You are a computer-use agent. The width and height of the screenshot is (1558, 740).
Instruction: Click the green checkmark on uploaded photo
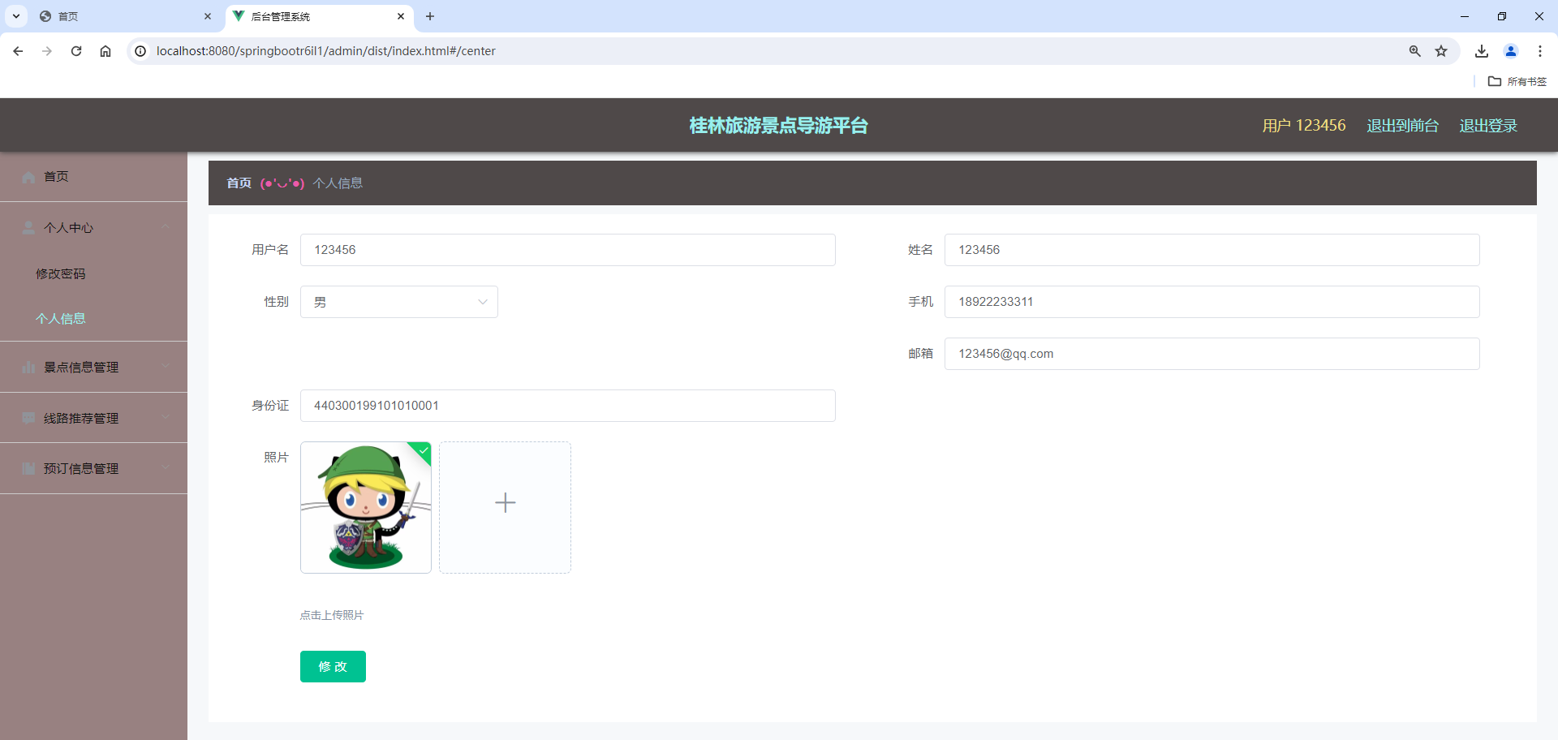(421, 451)
